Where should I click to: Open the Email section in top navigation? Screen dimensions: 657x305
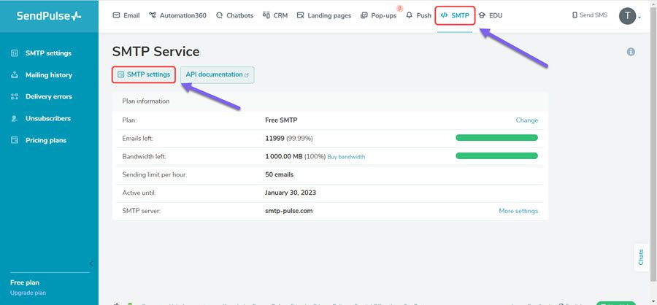126,15
